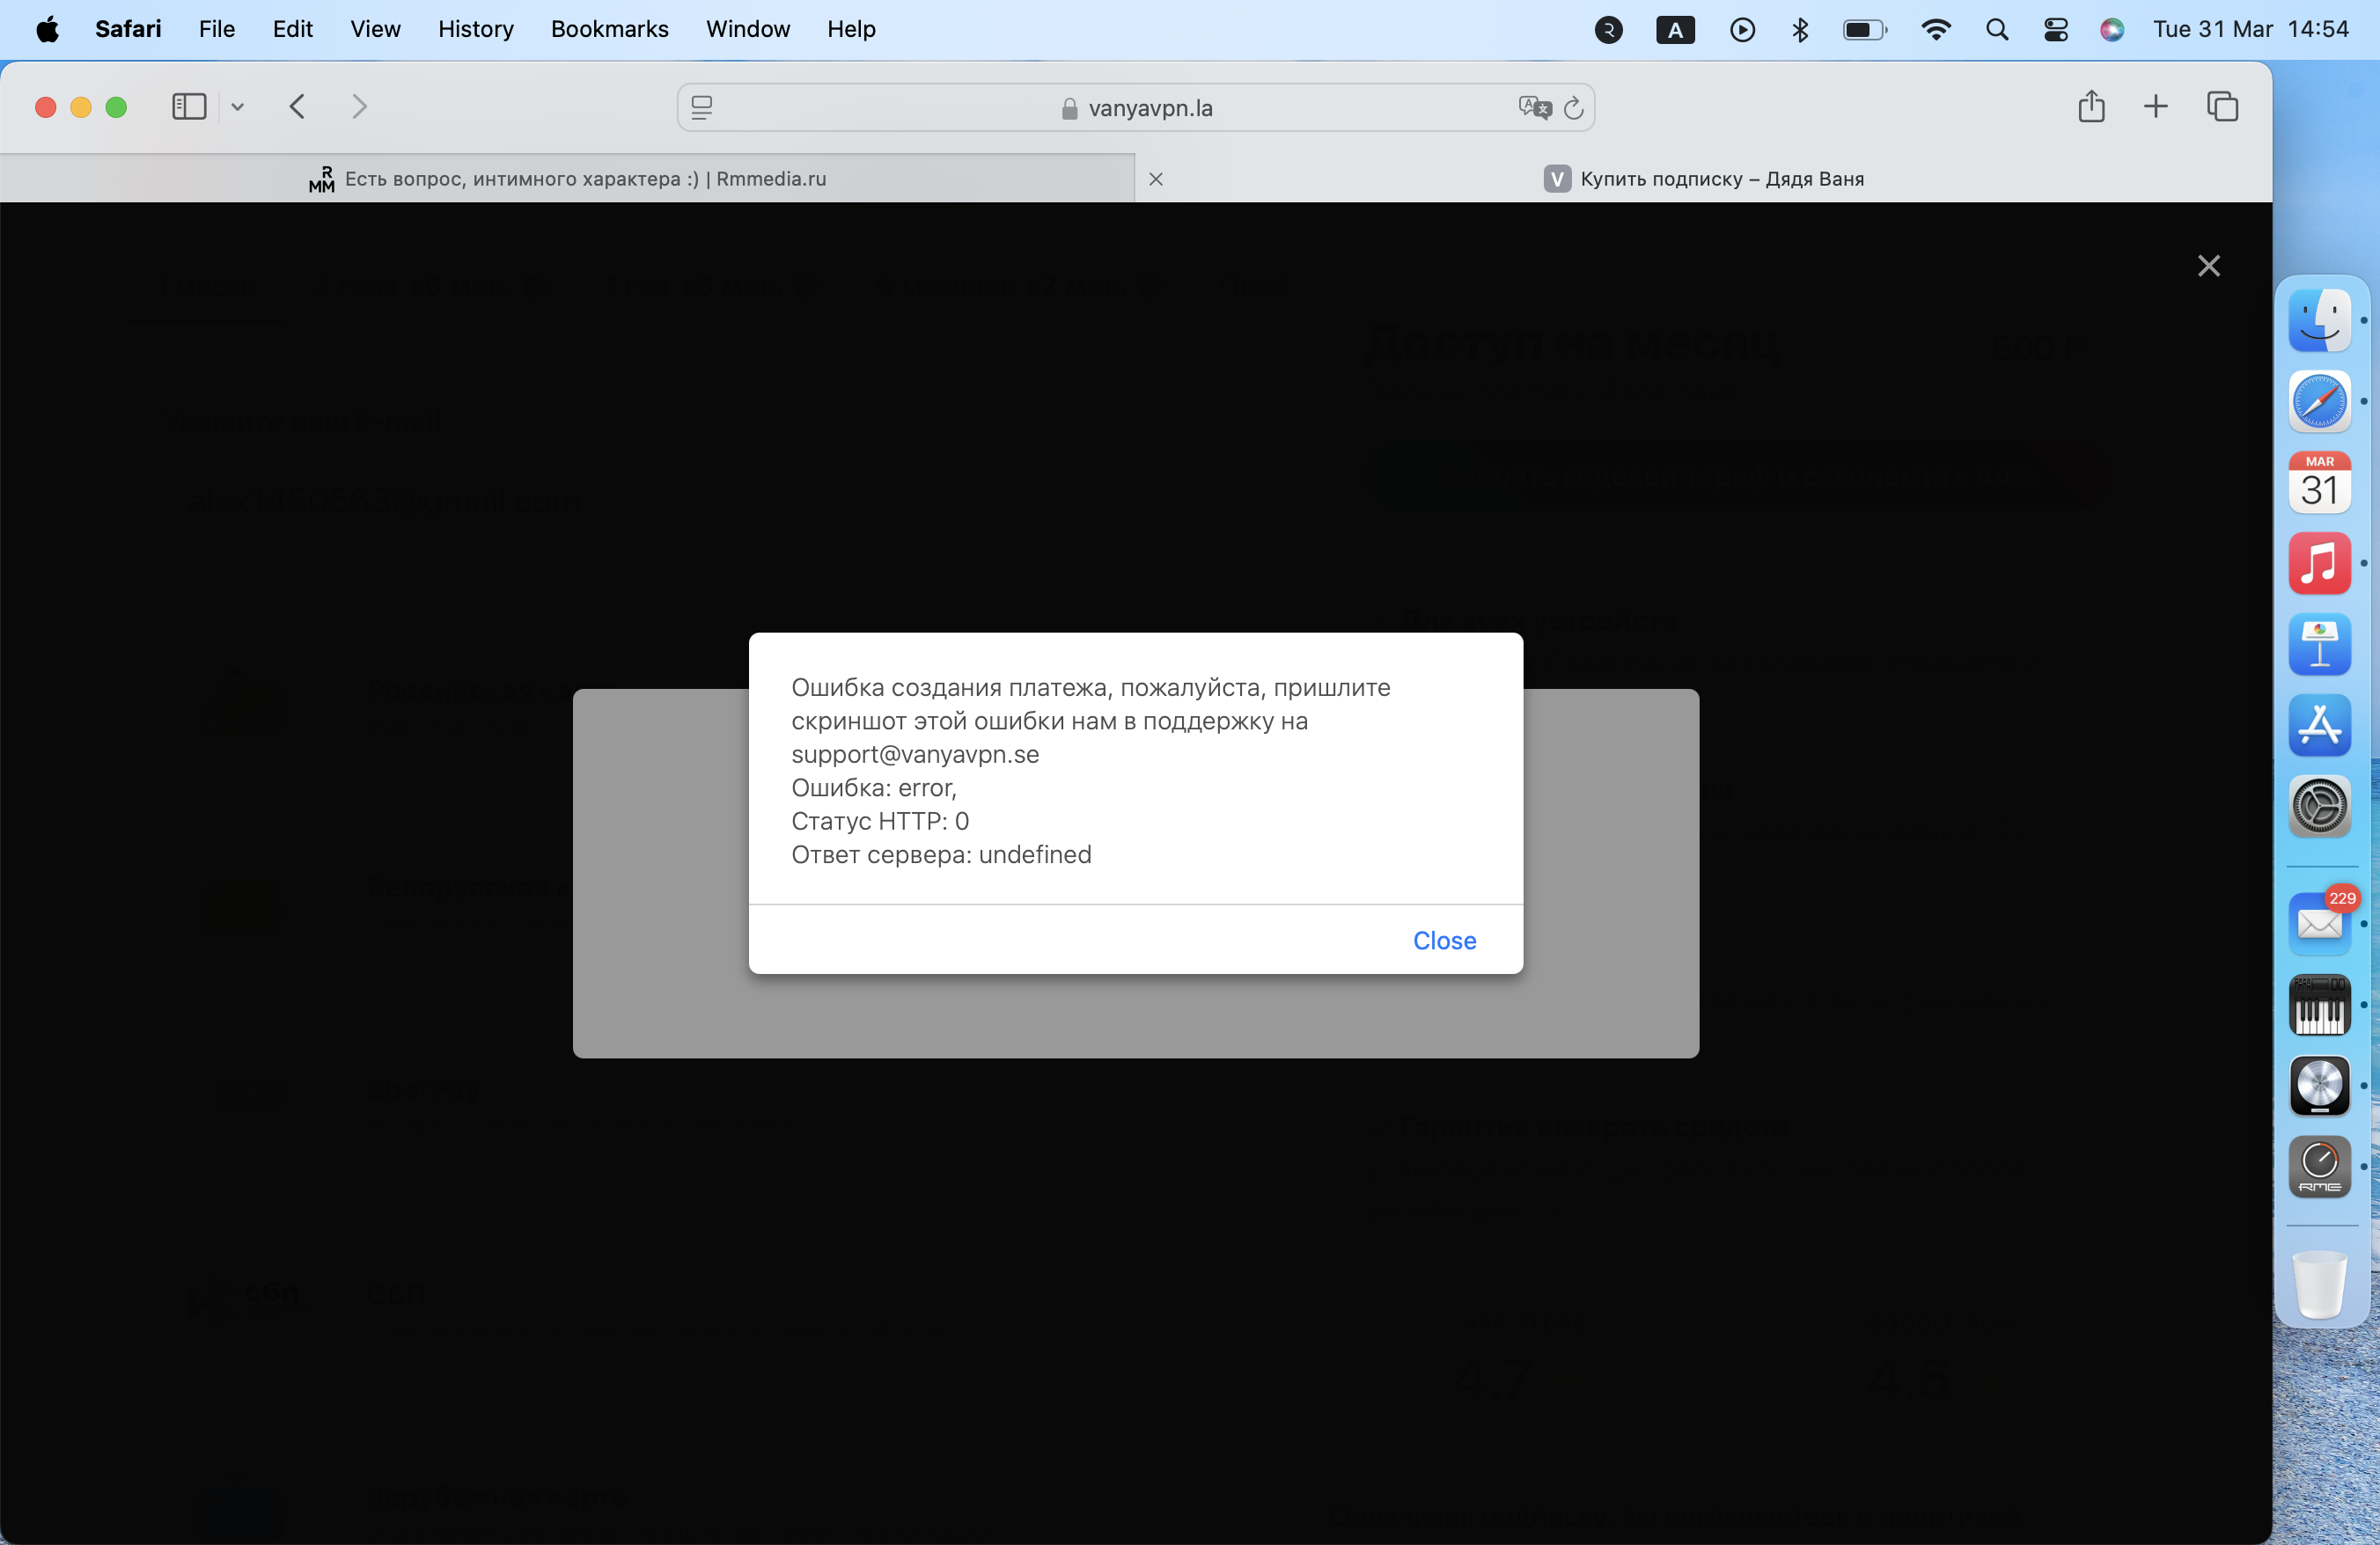Select the Купить подписку – Дядя Ваня tab

1721,179
